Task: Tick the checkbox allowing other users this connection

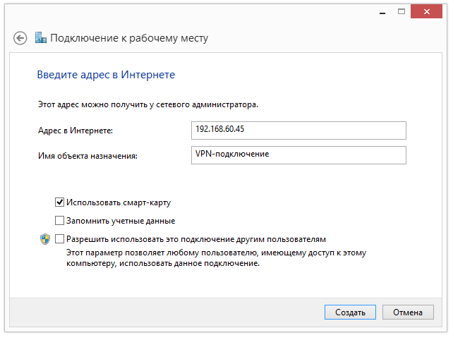Action: (x=59, y=239)
